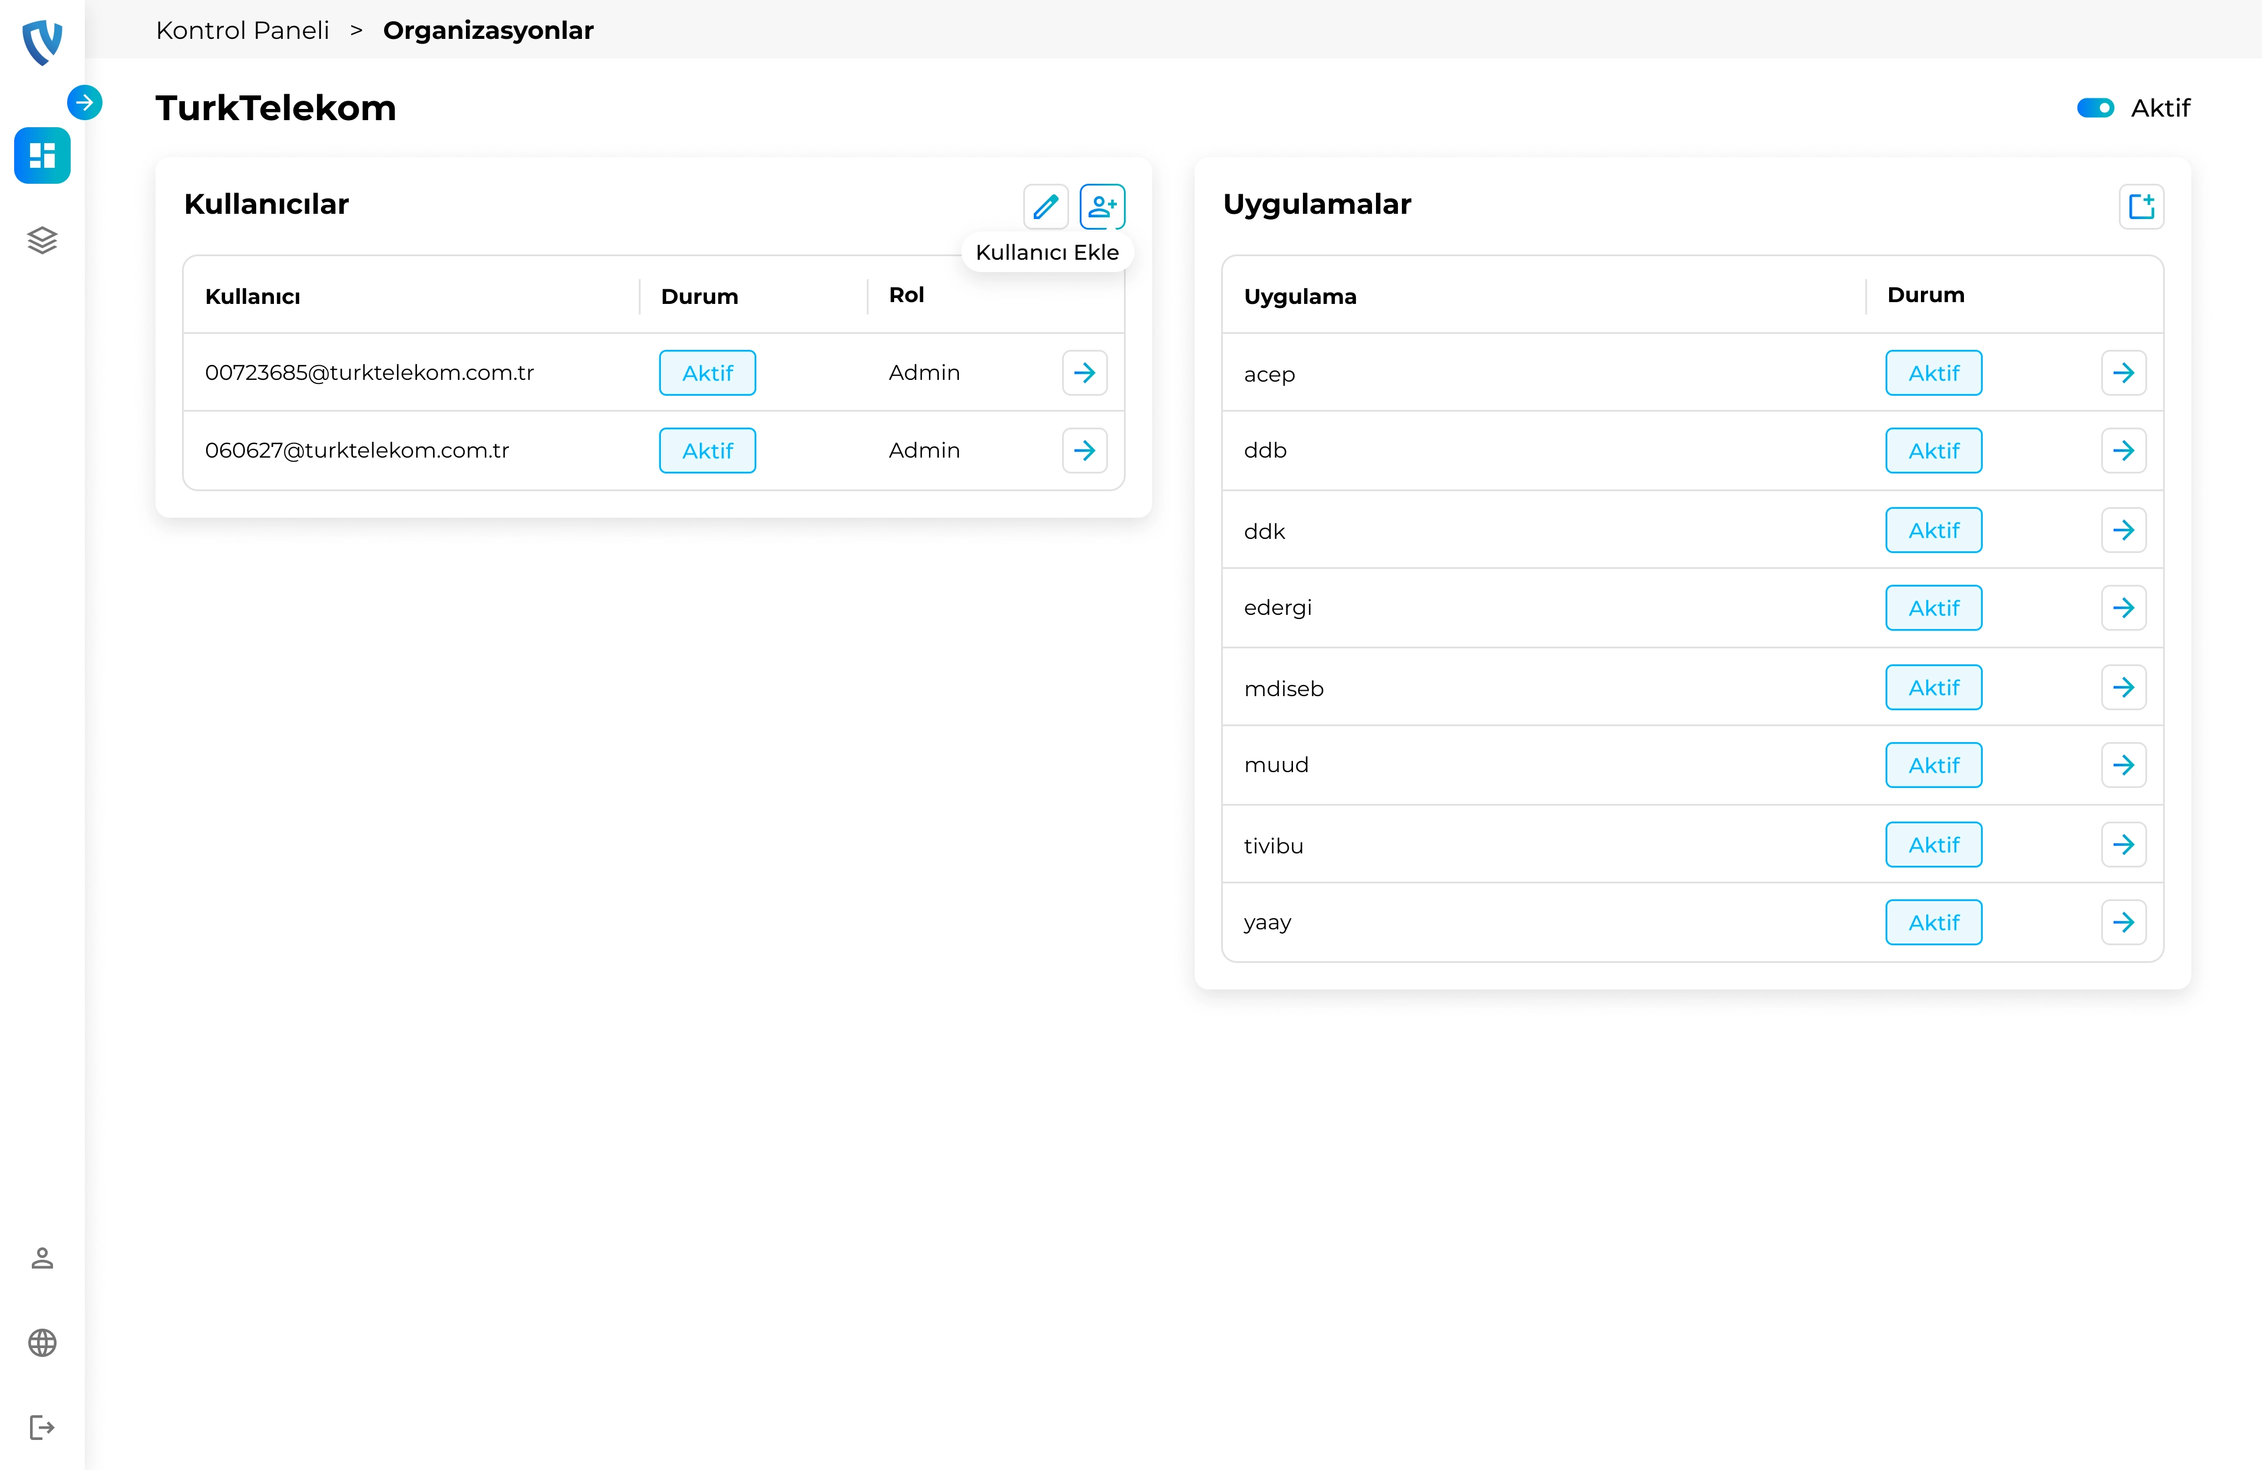Expand the sidebar with arrow button
2262x1470 pixels.
pos(85,102)
